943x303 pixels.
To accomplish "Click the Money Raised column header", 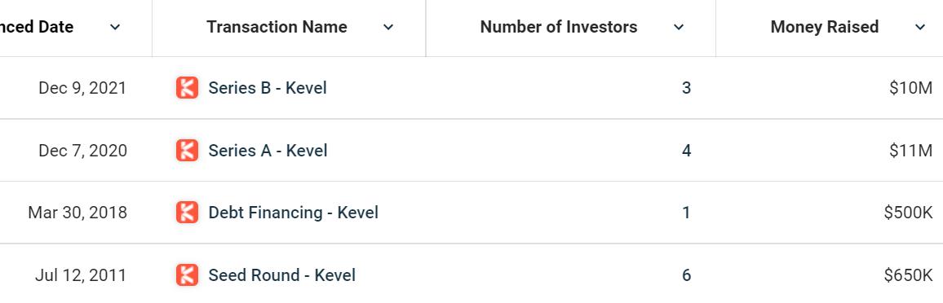I will [x=825, y=27].
